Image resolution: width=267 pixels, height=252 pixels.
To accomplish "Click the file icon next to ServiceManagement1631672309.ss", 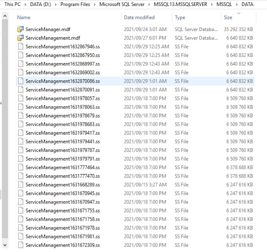I will pyautogui.click(x=20, y=245).
